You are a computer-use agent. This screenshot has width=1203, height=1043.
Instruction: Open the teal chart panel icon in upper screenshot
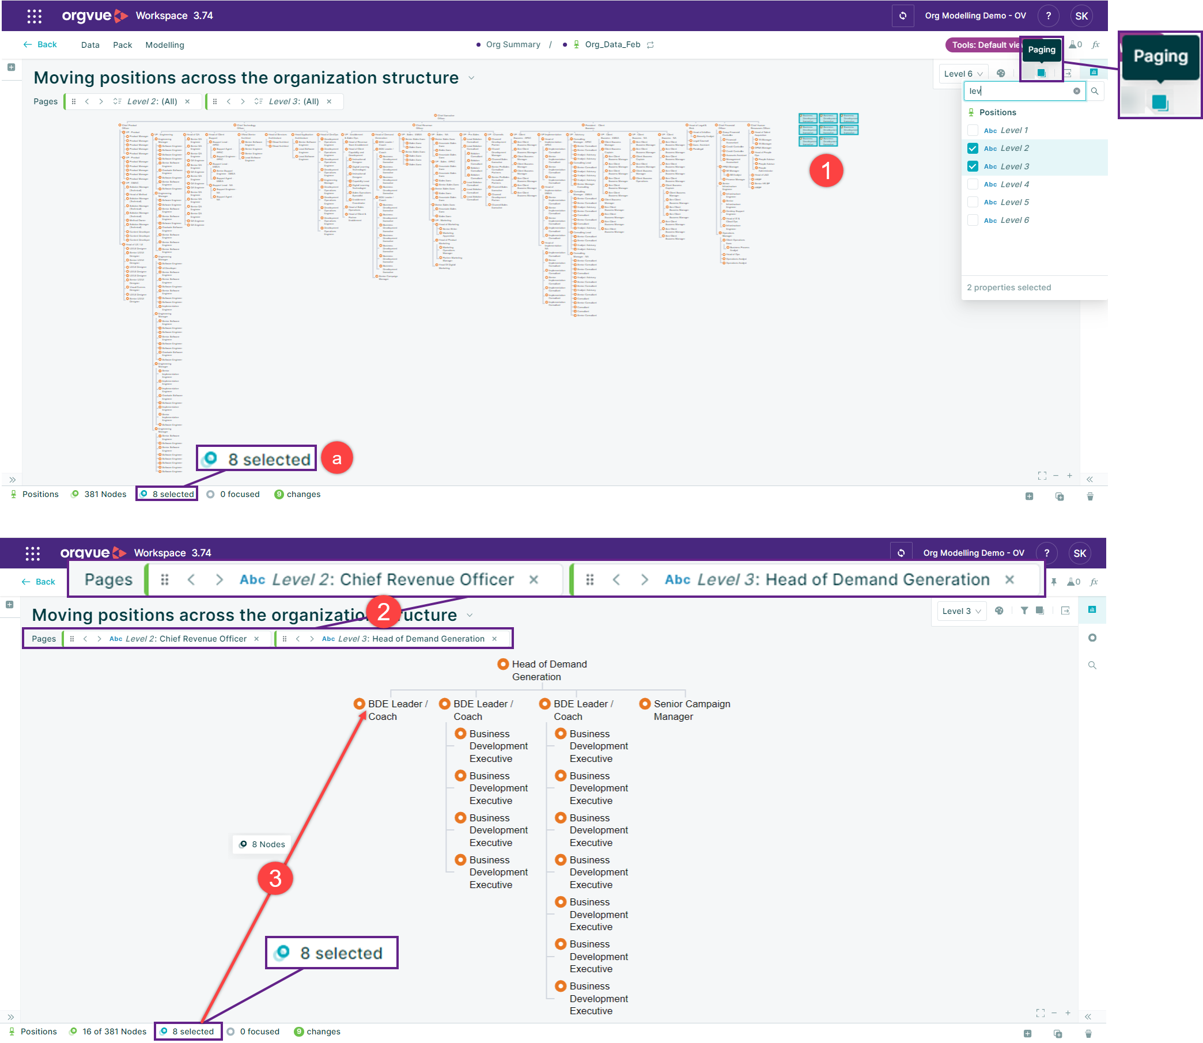pyautogui.click(x=1094, y=72)
